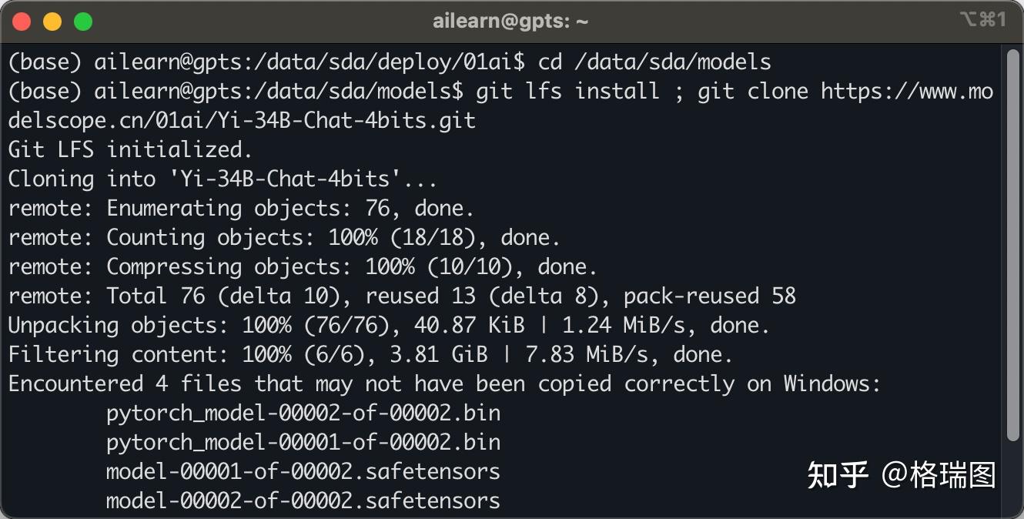This screenshot has width=1024, height=519.
Task: Click the "Unpacking objects: 100%" output line
Action: 389,326
